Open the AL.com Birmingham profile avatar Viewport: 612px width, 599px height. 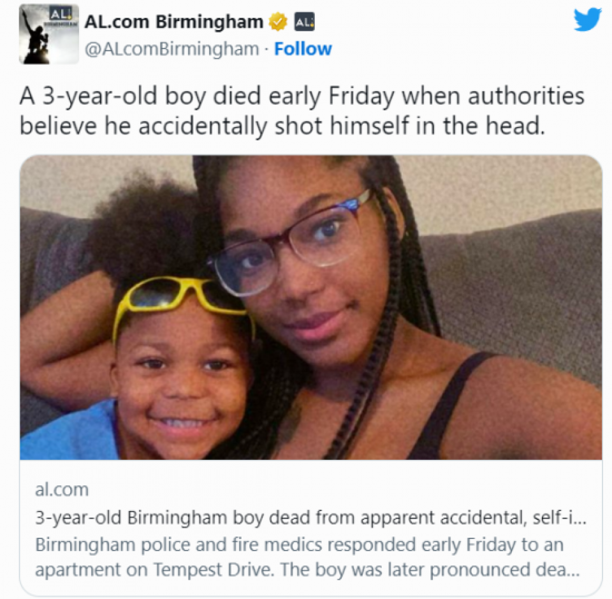point(49,34)
